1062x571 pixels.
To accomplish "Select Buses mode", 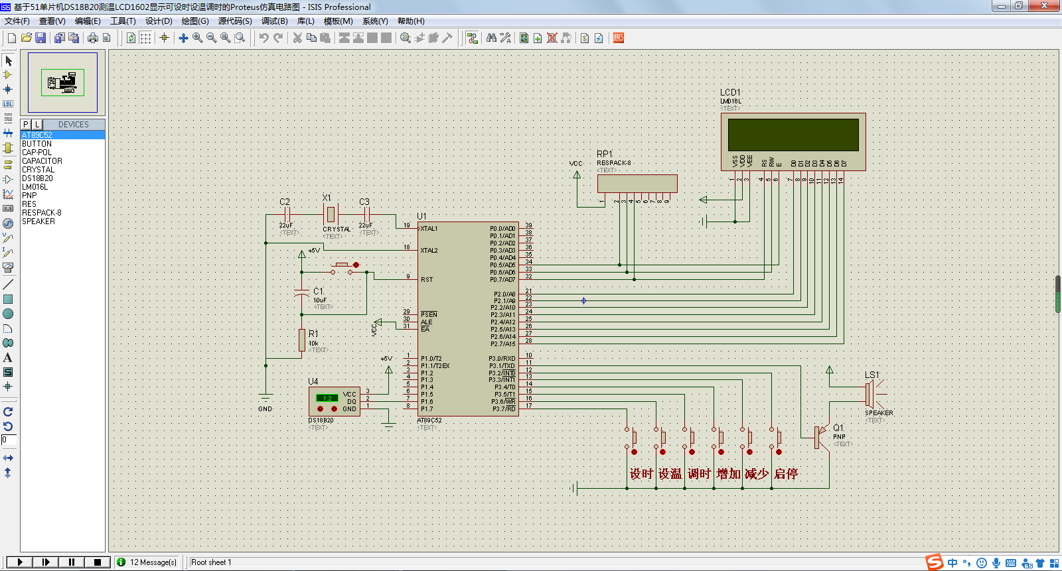I will point(8,133).
